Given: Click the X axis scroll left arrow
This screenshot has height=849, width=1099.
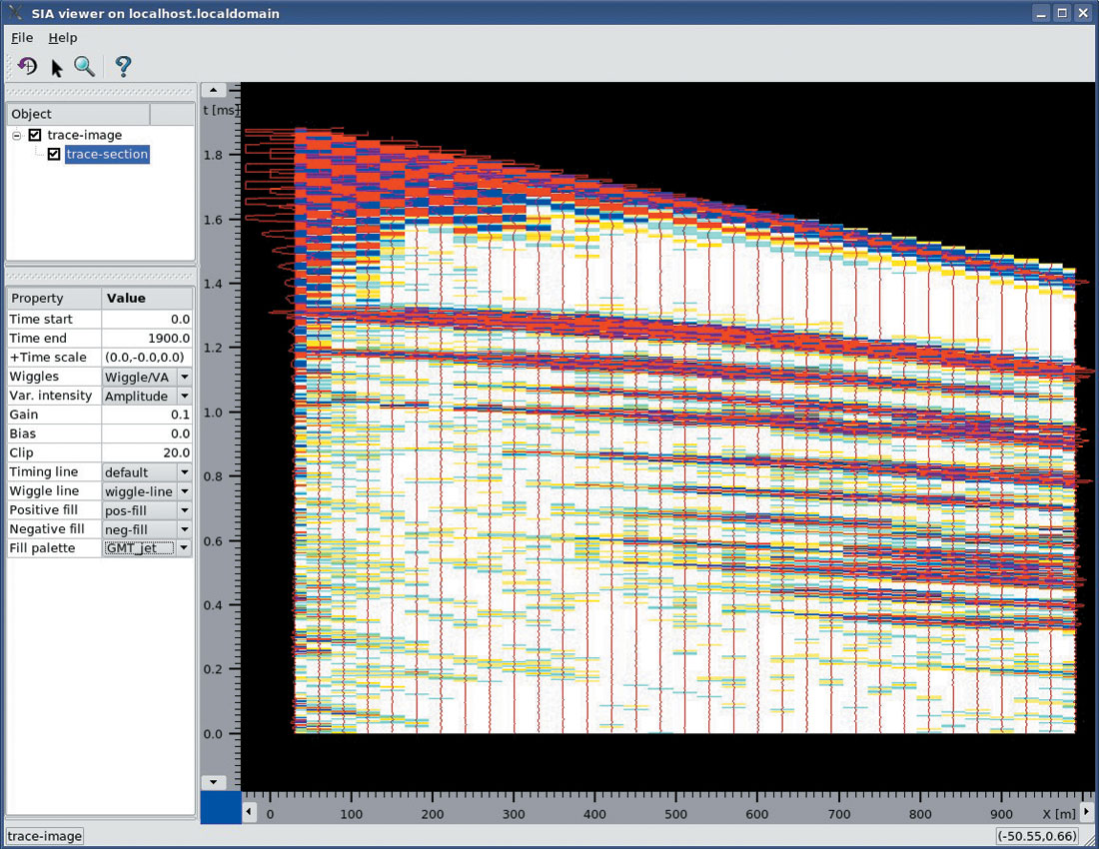Looking at the screenshot, I should pyautogui.click(x=249, y=812).
